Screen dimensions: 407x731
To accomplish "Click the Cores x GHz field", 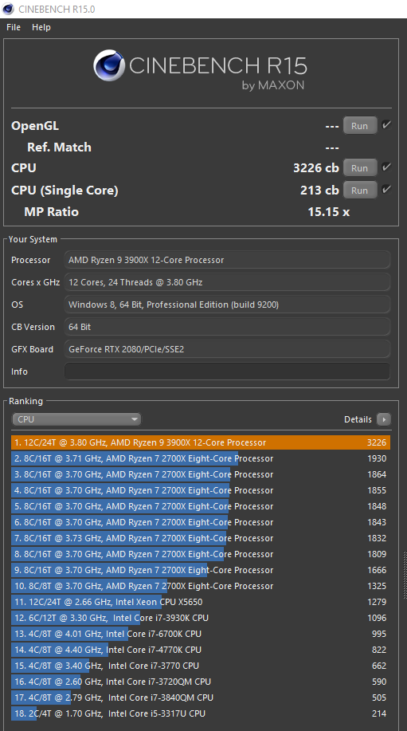I will click(x=227, y=282).
